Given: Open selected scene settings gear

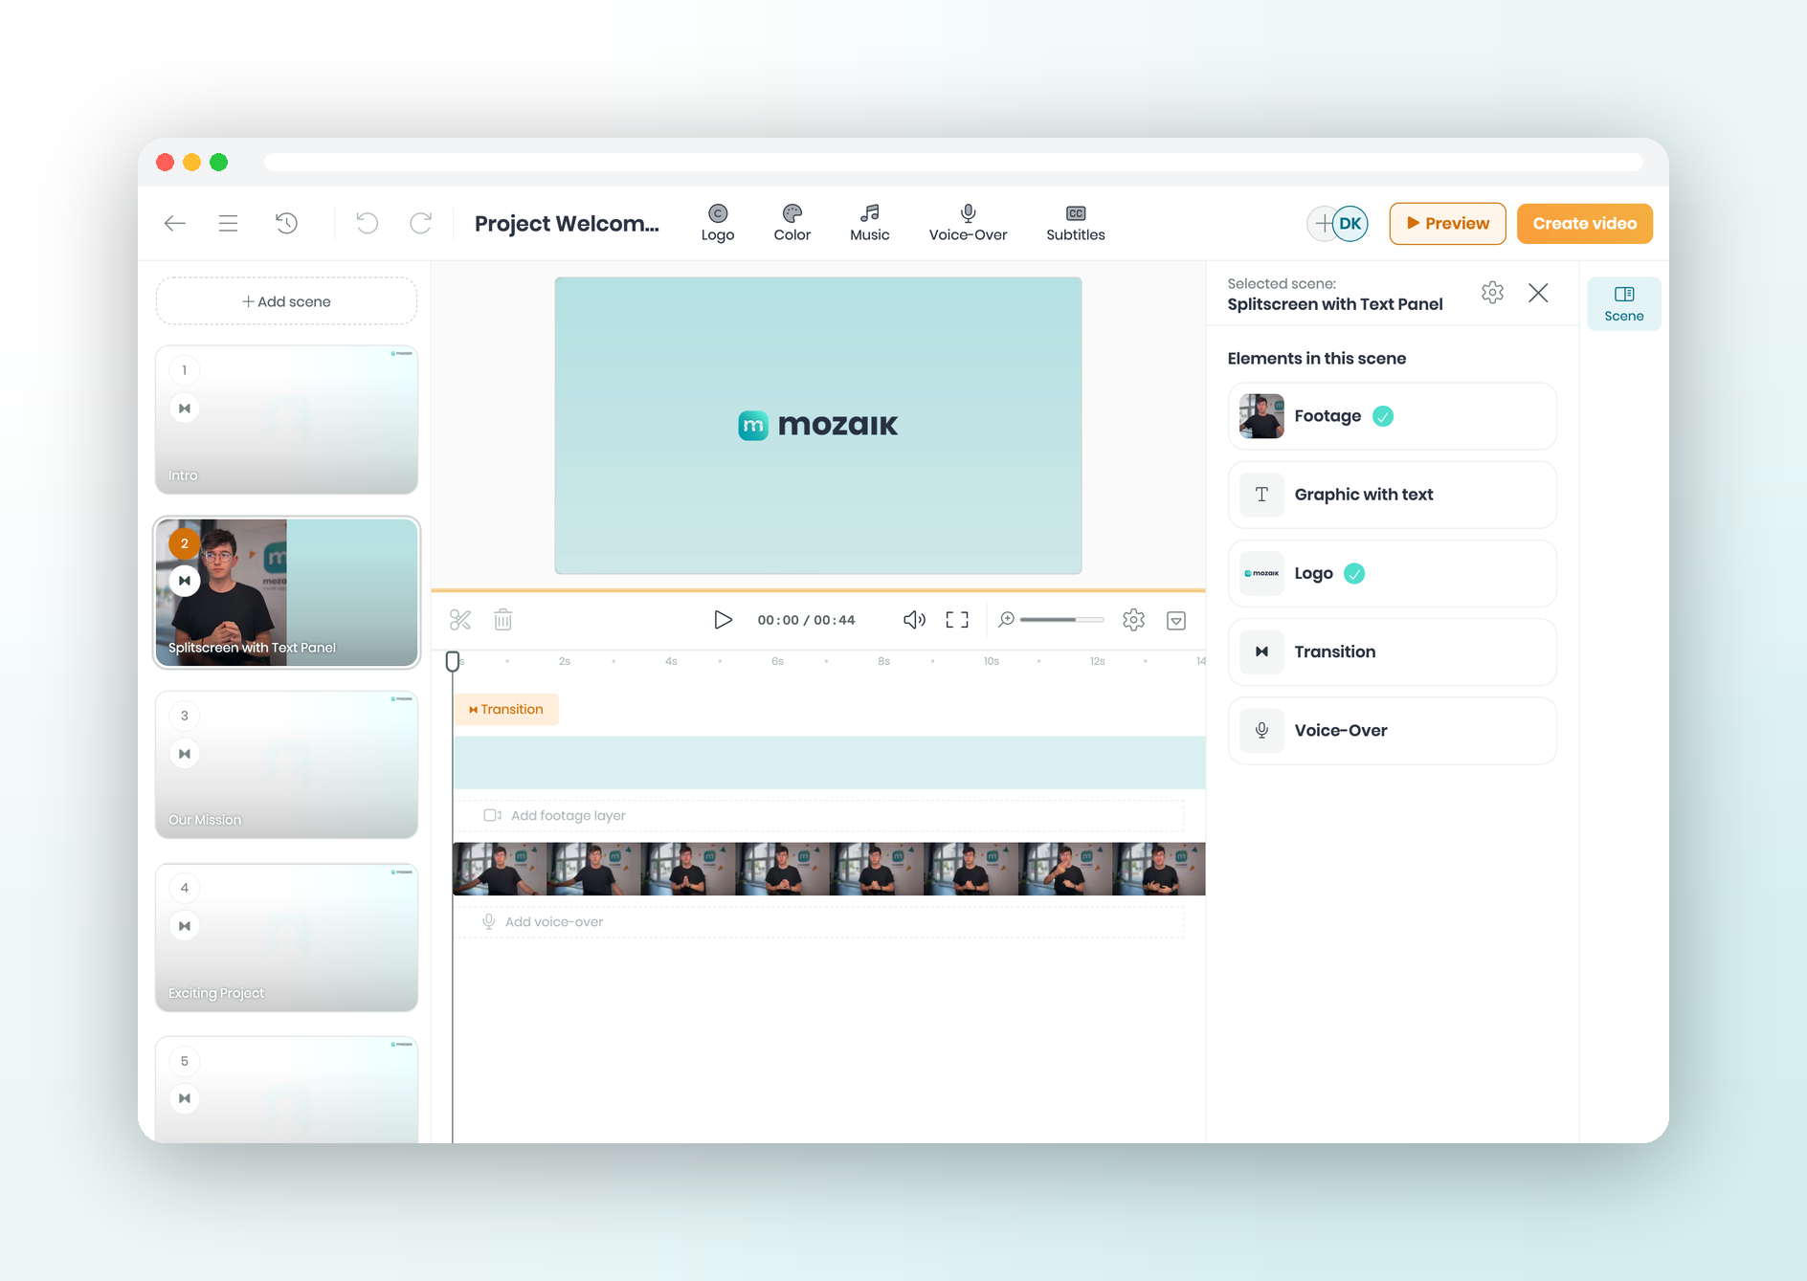Looking at the screenshot, I should 1492,293.
